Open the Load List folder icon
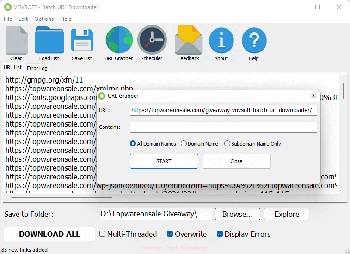The image size is (350, 254). pyautogui.click(x=49, y=40)
